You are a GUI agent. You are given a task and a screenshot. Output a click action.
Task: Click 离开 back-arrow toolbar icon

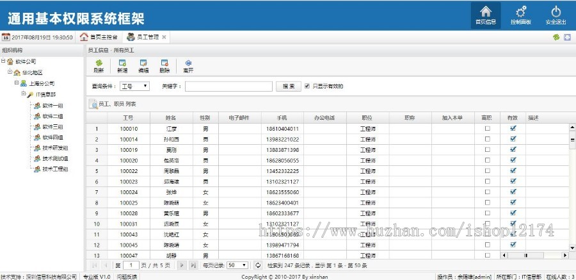click(x=188, y=63)
